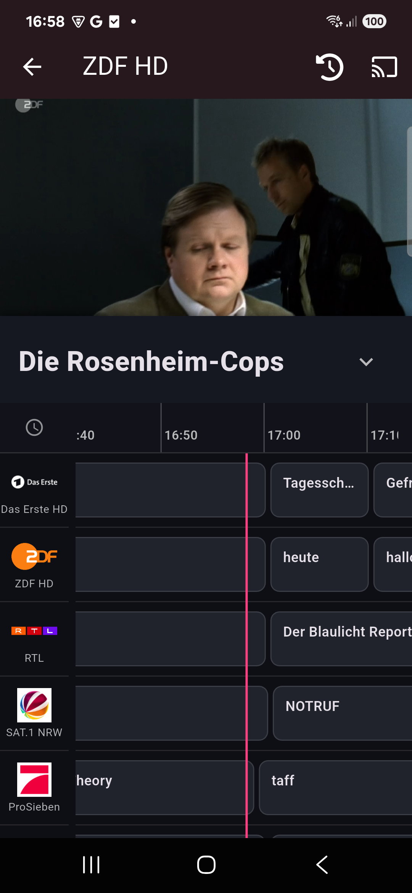Viewport: 412px width, 893px height.
Task: Tap the 16:50 time marker
Action: coord(181,435)
